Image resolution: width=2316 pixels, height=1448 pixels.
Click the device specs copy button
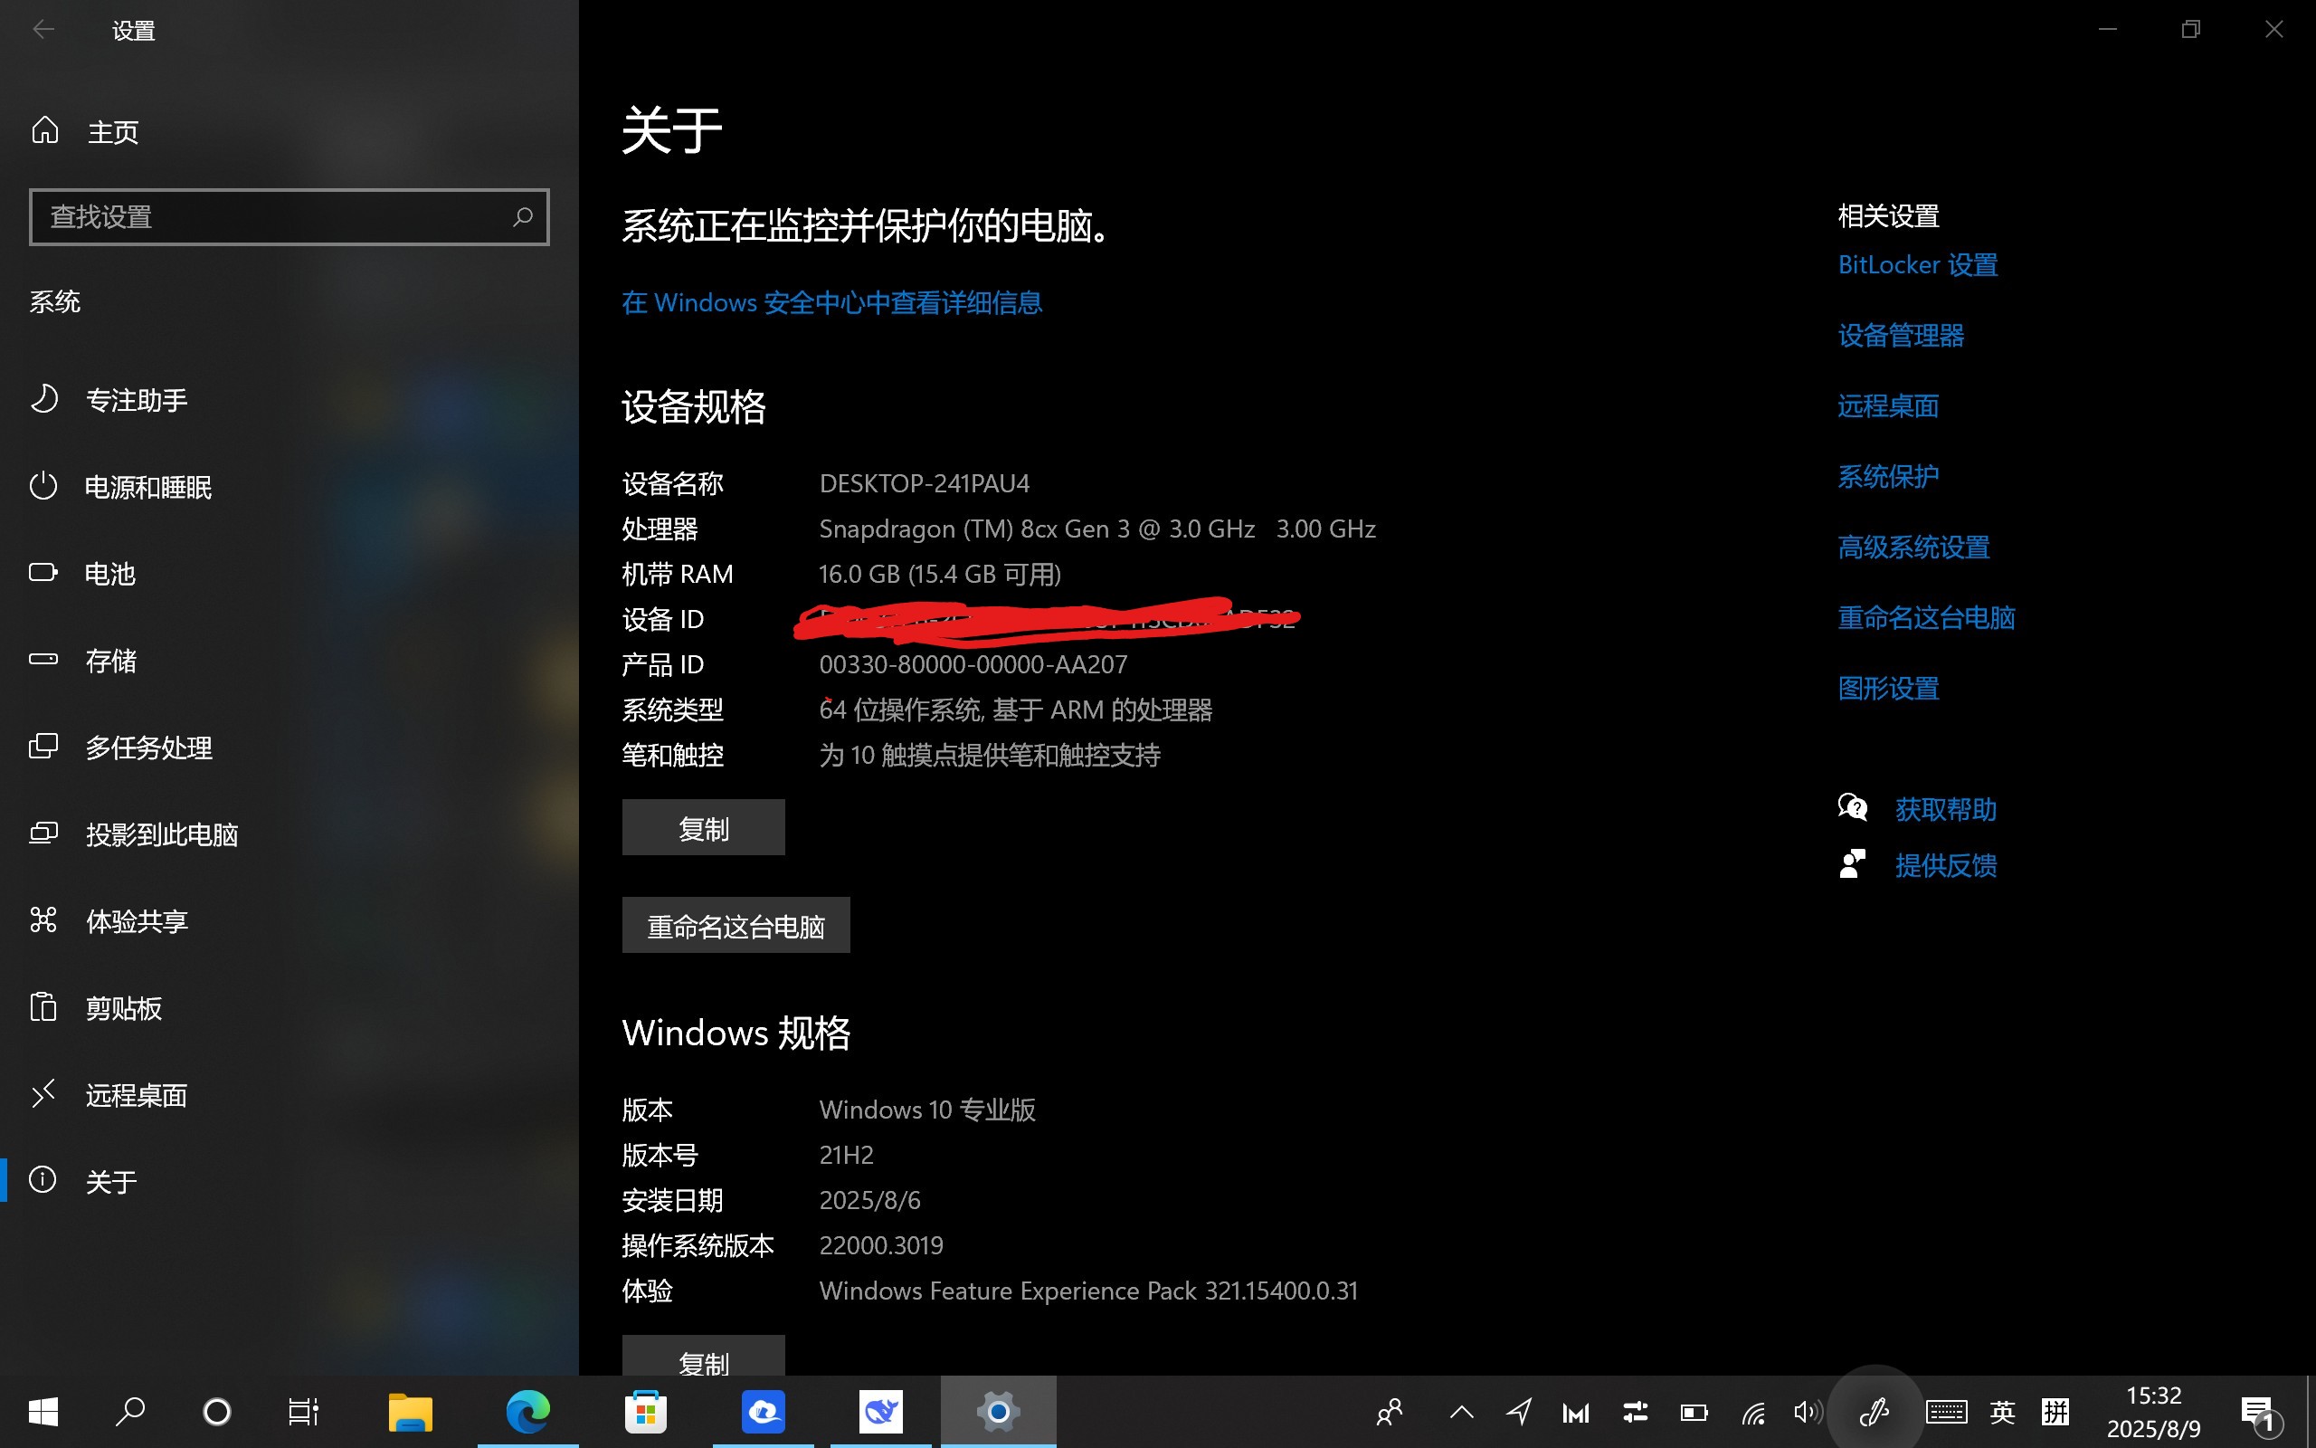pos(704,827)
